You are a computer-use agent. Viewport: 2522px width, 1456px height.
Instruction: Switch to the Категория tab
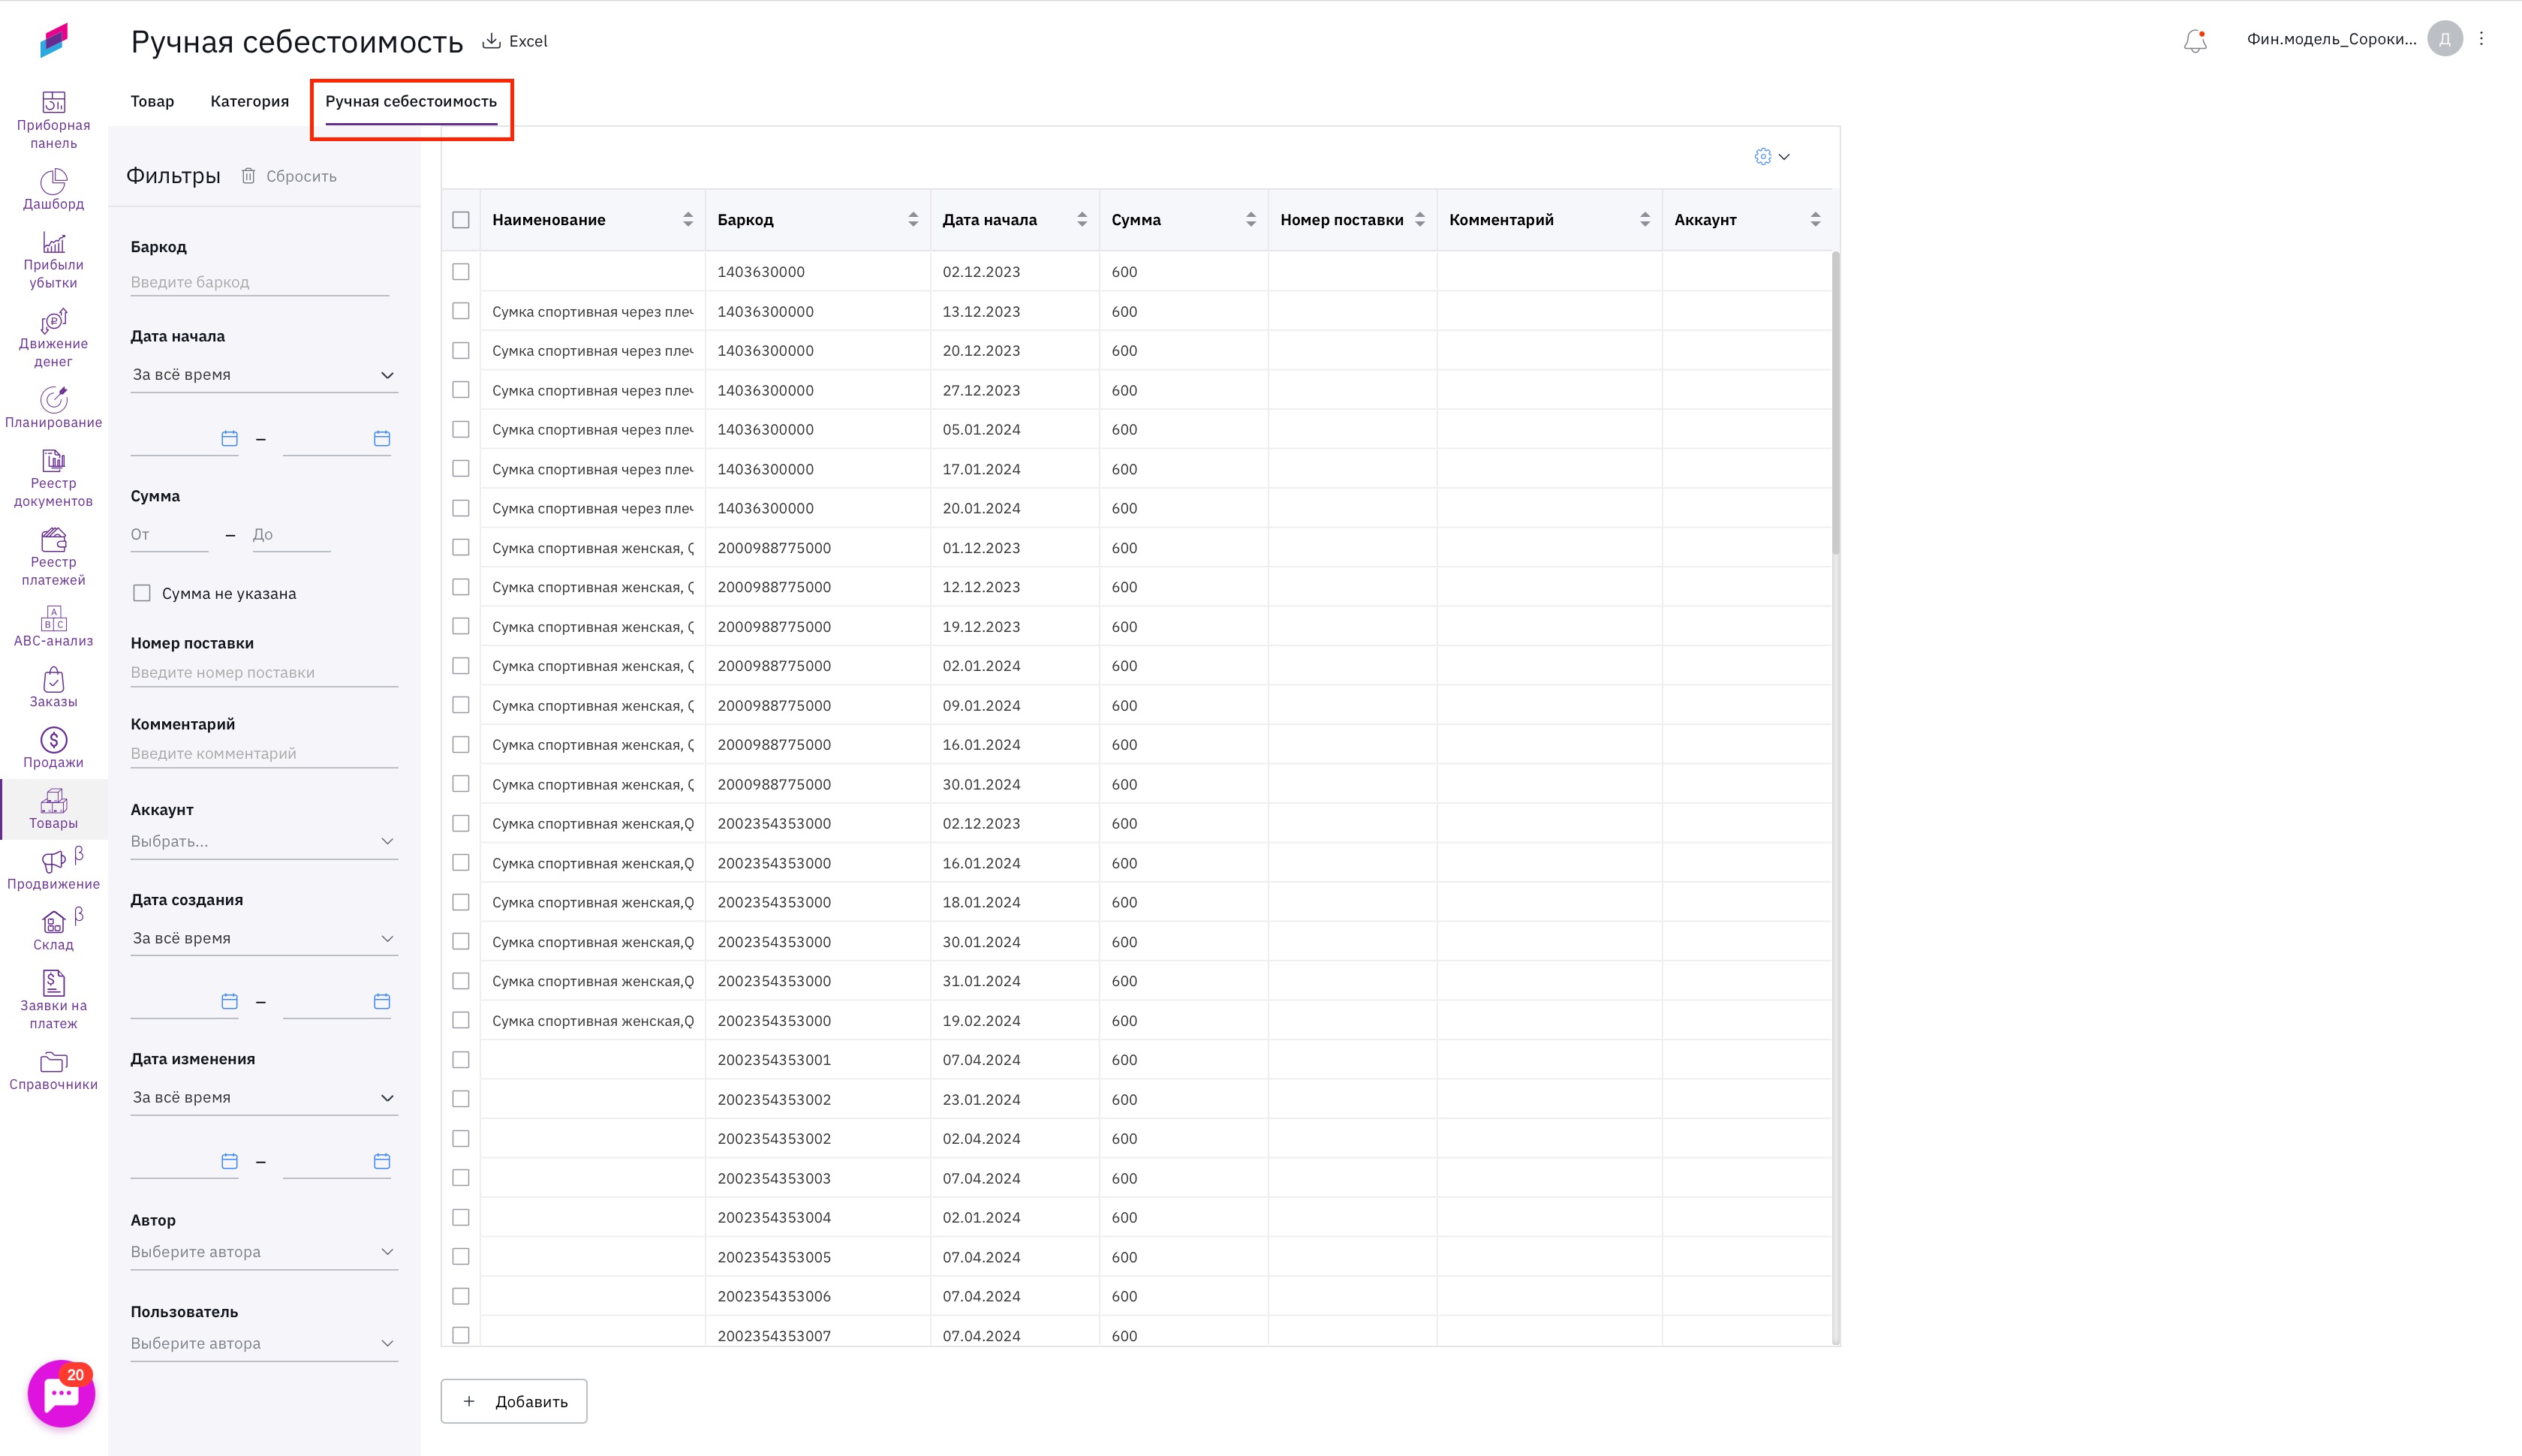point(249,101)
